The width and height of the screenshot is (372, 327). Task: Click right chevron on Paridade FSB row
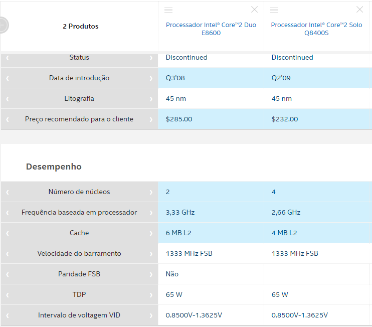tap(151, 274)
